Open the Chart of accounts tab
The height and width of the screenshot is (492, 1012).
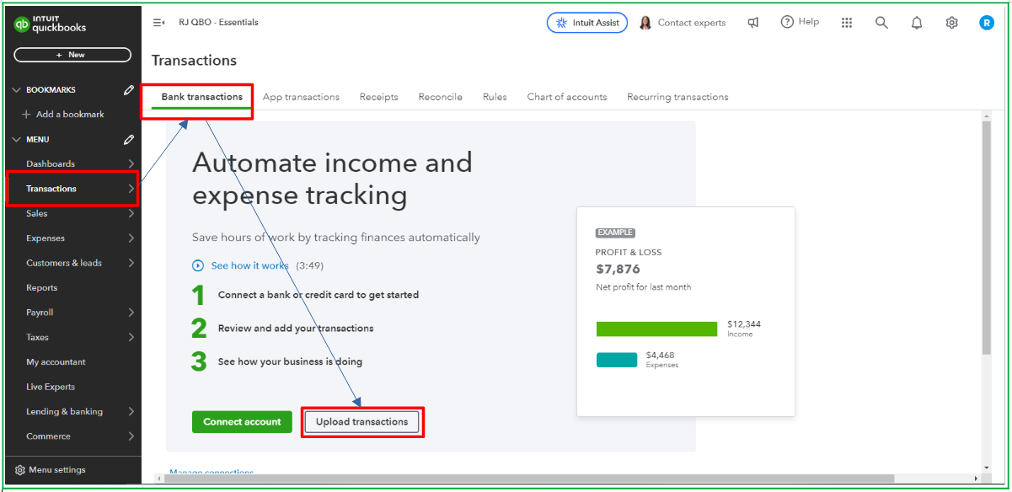pyautogui.click(x=566, y=97)
